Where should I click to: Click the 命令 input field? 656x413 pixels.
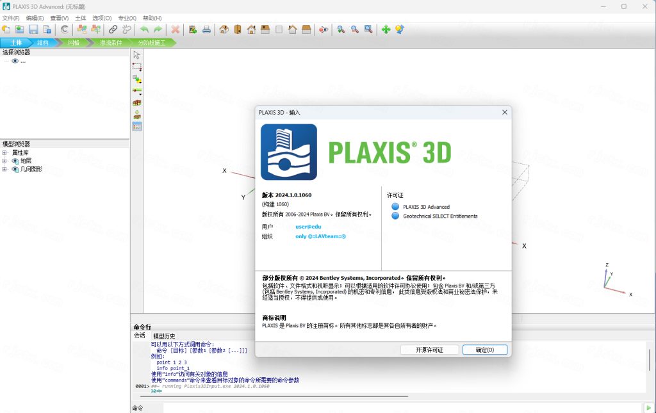(402, 408)
